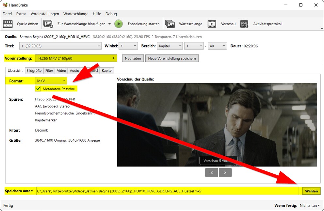Open the Extras menu

(x=21, y=14)
